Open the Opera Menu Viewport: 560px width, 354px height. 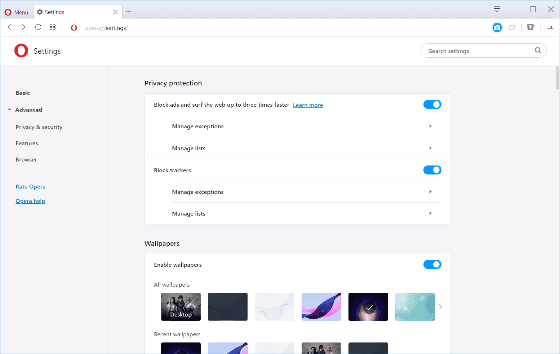pyautogui.click(x=16, y=12)
